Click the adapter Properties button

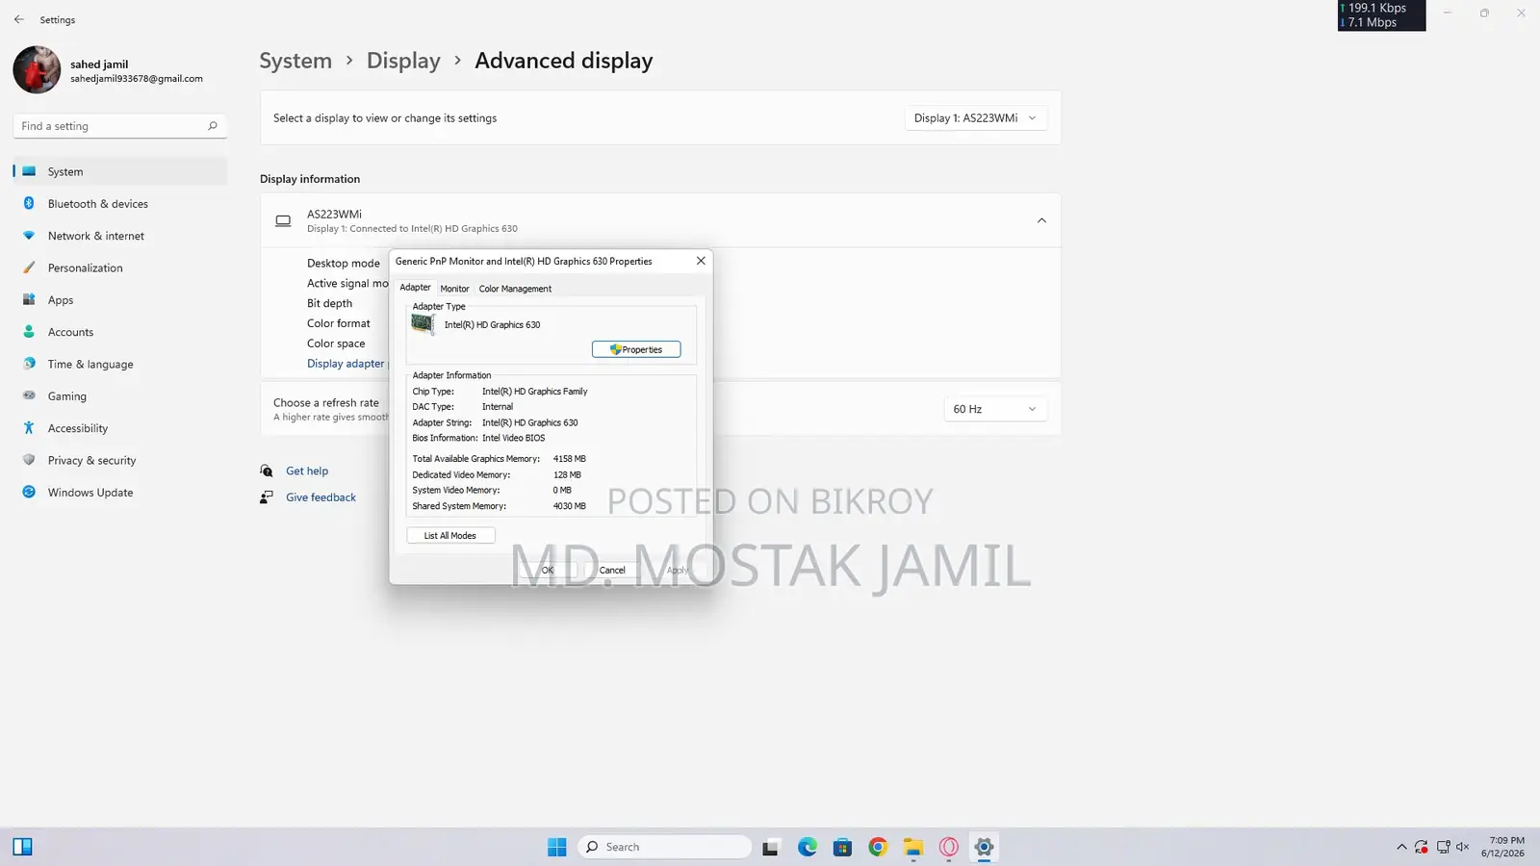click(x=636, y=349)
